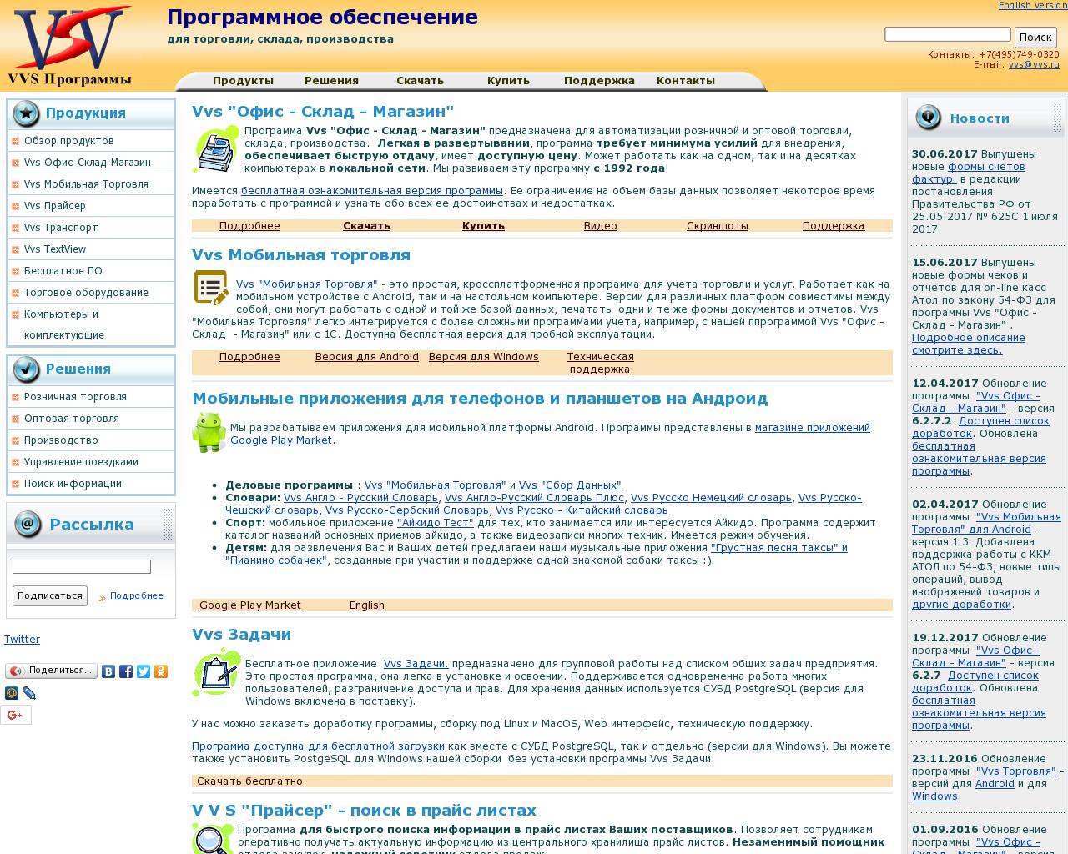The height and width of the screenshot is (854, 1068).
Task: Open Подробное описание смотрите здесь news link
Action: pos(969,344)
